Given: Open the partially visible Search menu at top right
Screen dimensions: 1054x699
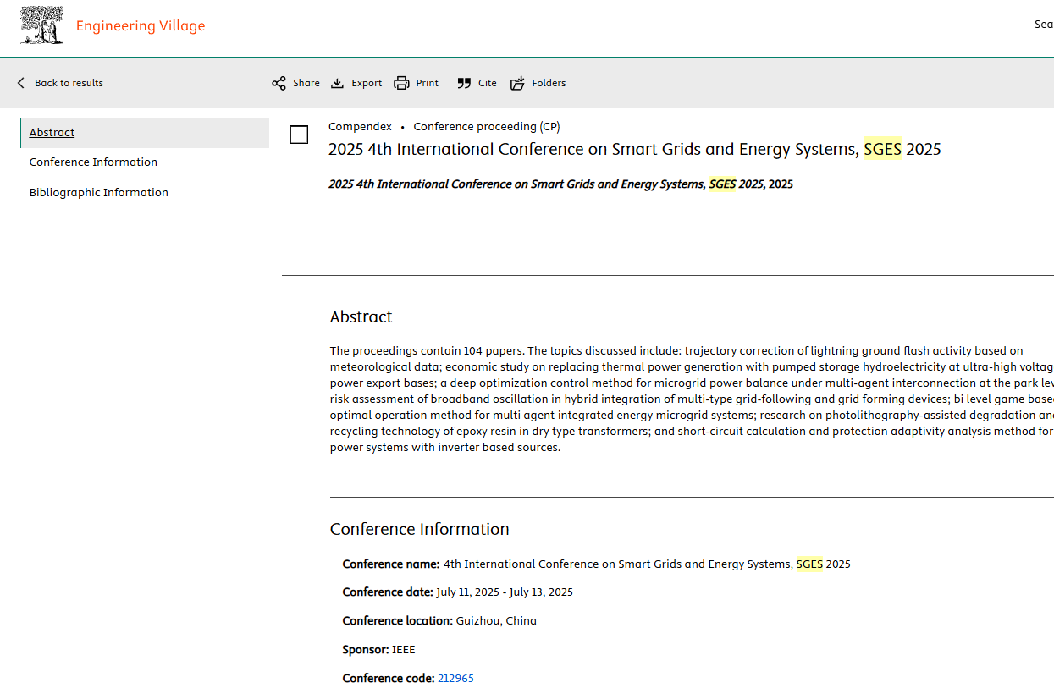Looking at the screenshot, I should click(1043, 25).
